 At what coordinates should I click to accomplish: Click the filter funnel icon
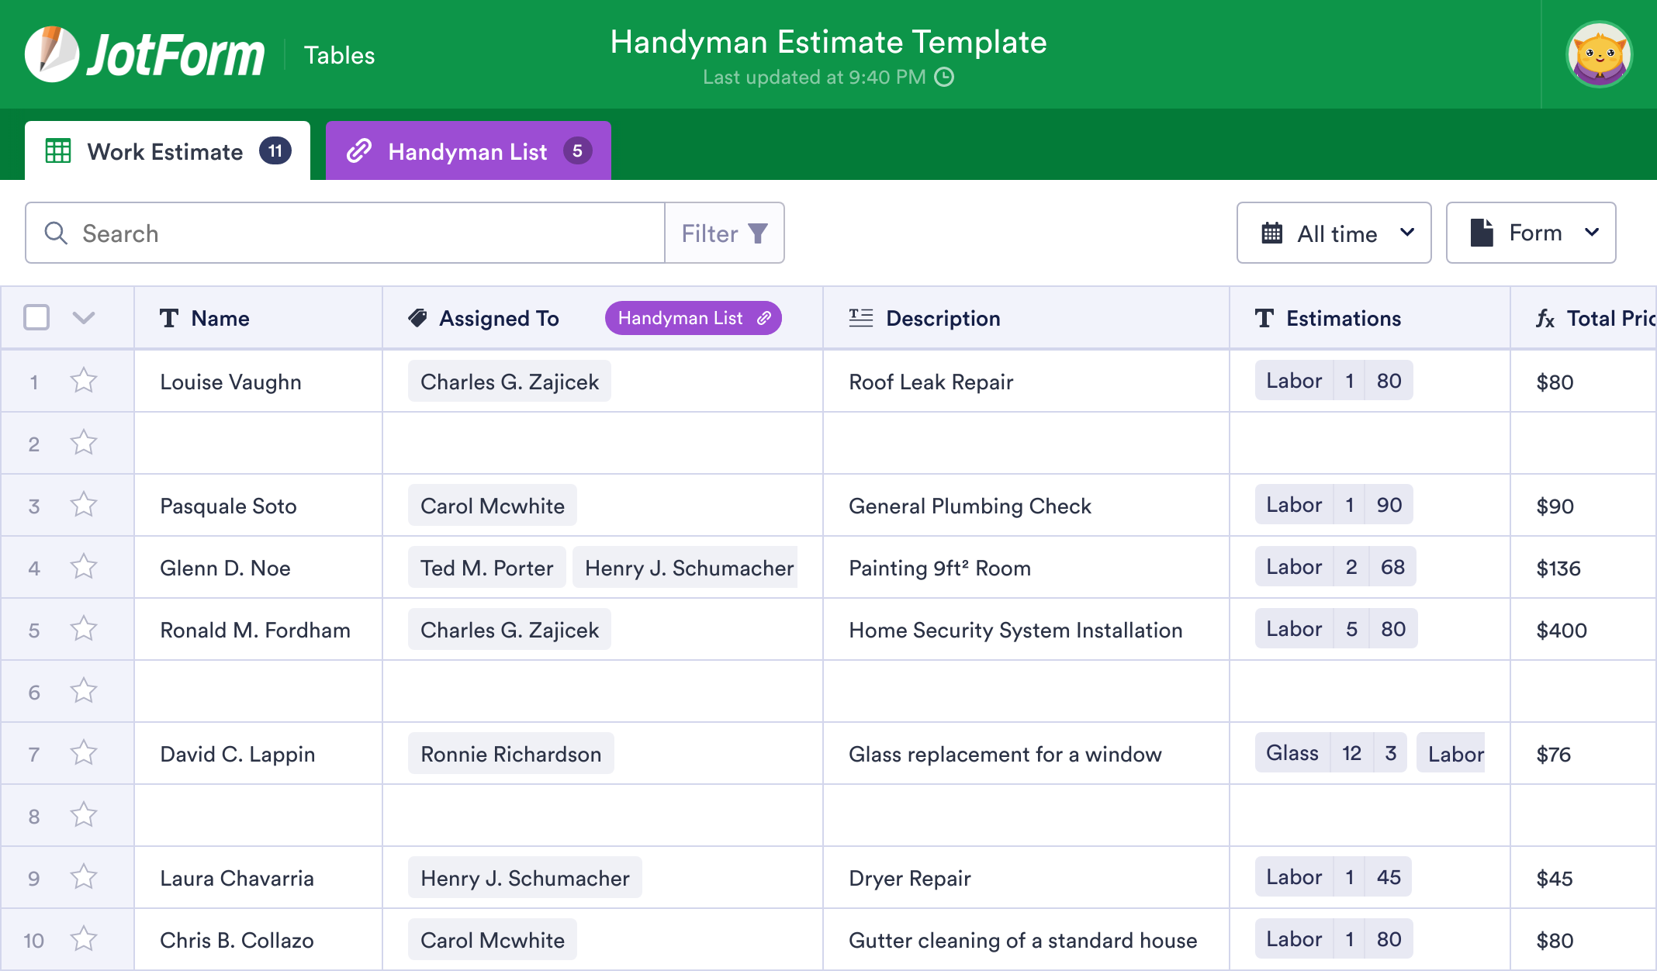click(758, 233)
